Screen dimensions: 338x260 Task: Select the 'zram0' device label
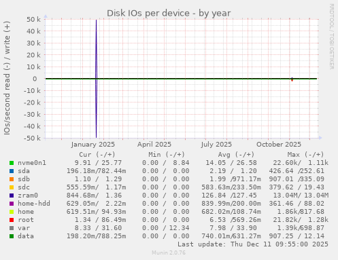coord(28,196)
